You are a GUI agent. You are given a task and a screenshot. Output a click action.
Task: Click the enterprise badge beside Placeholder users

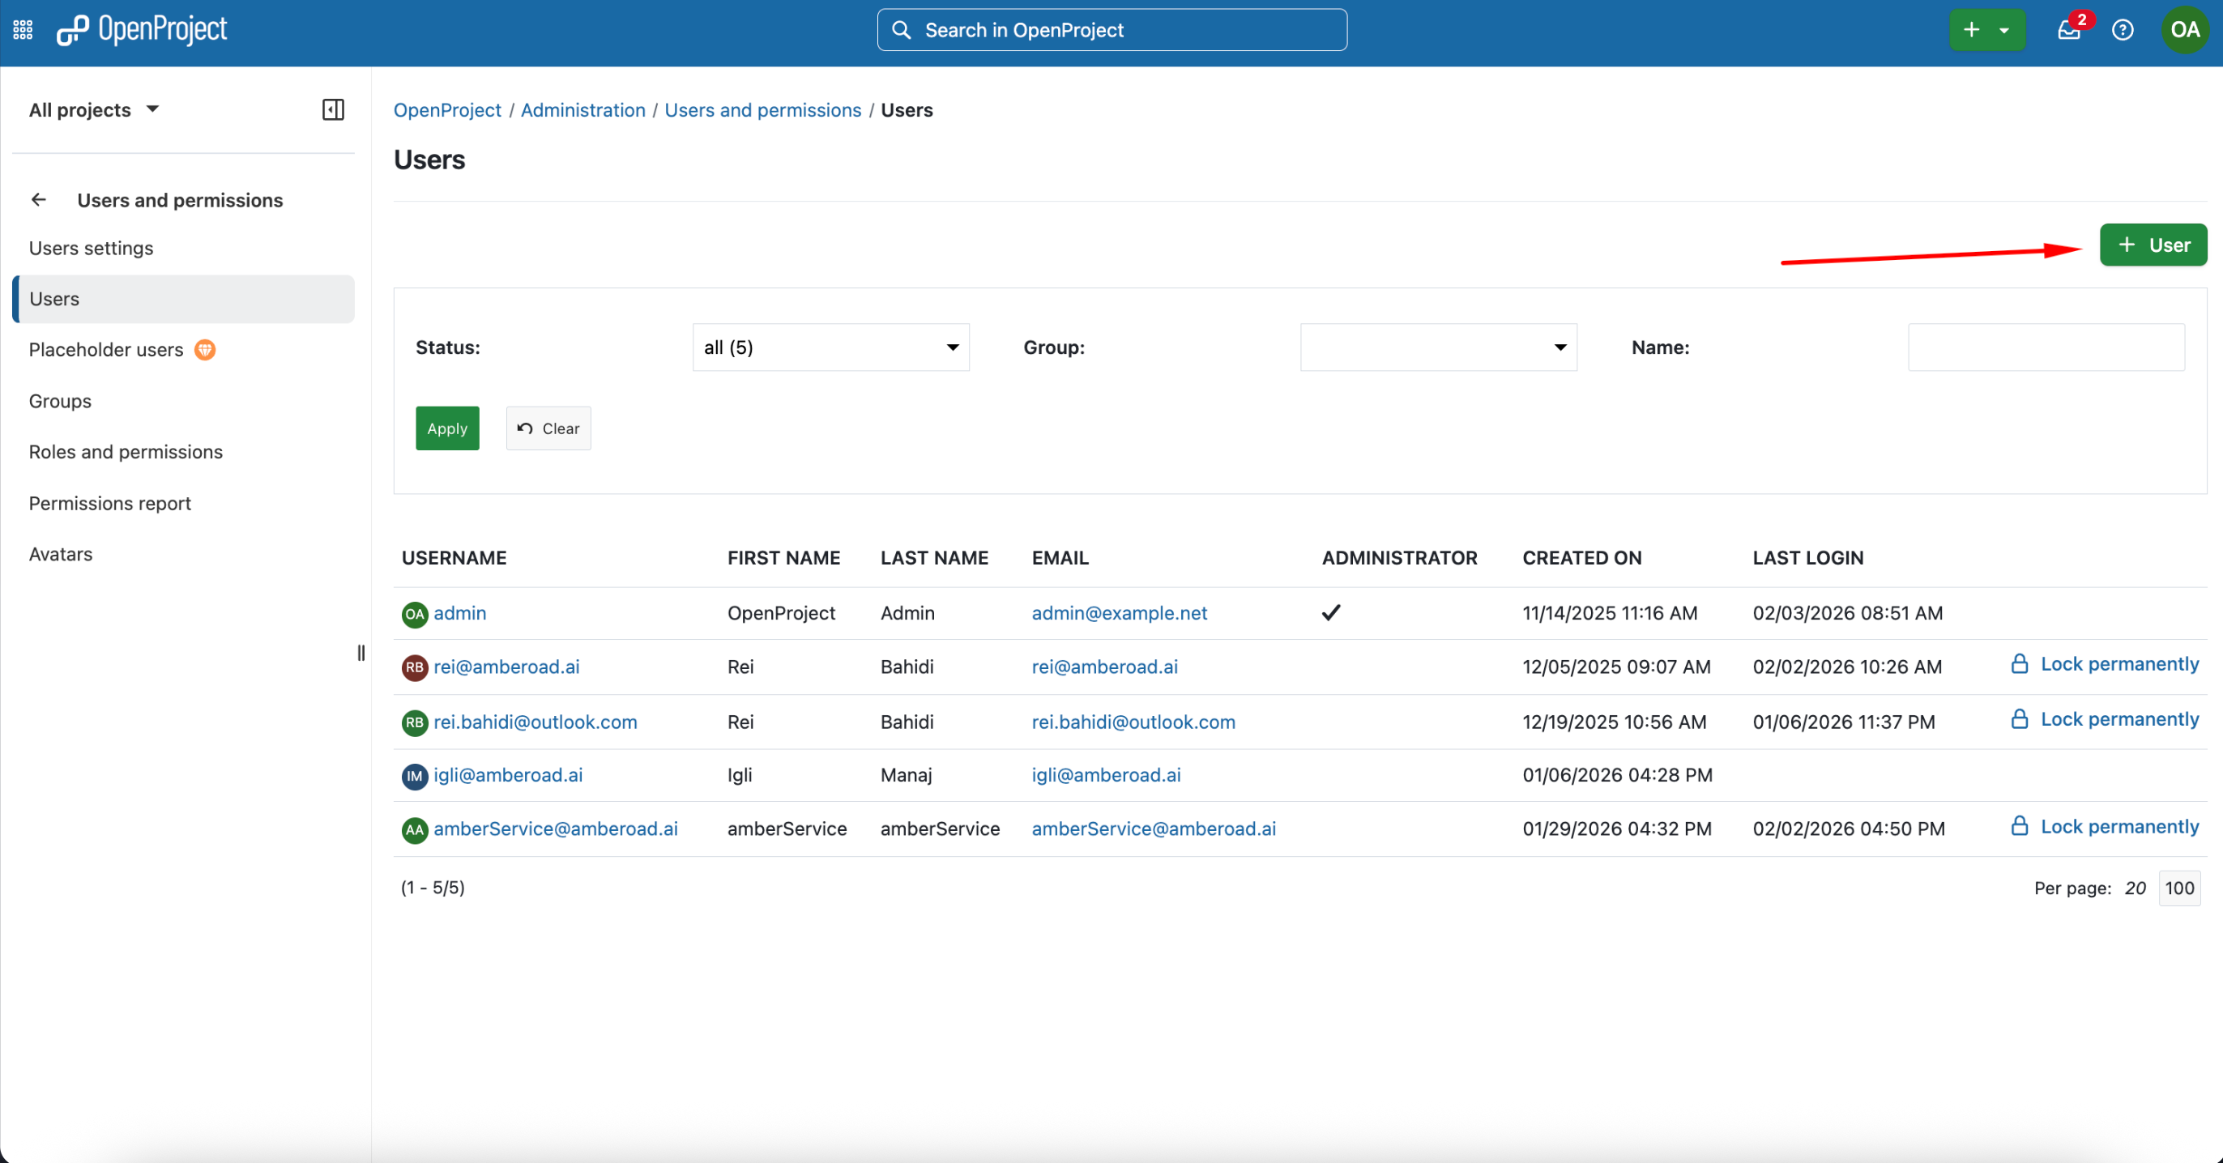click(206, 349)
